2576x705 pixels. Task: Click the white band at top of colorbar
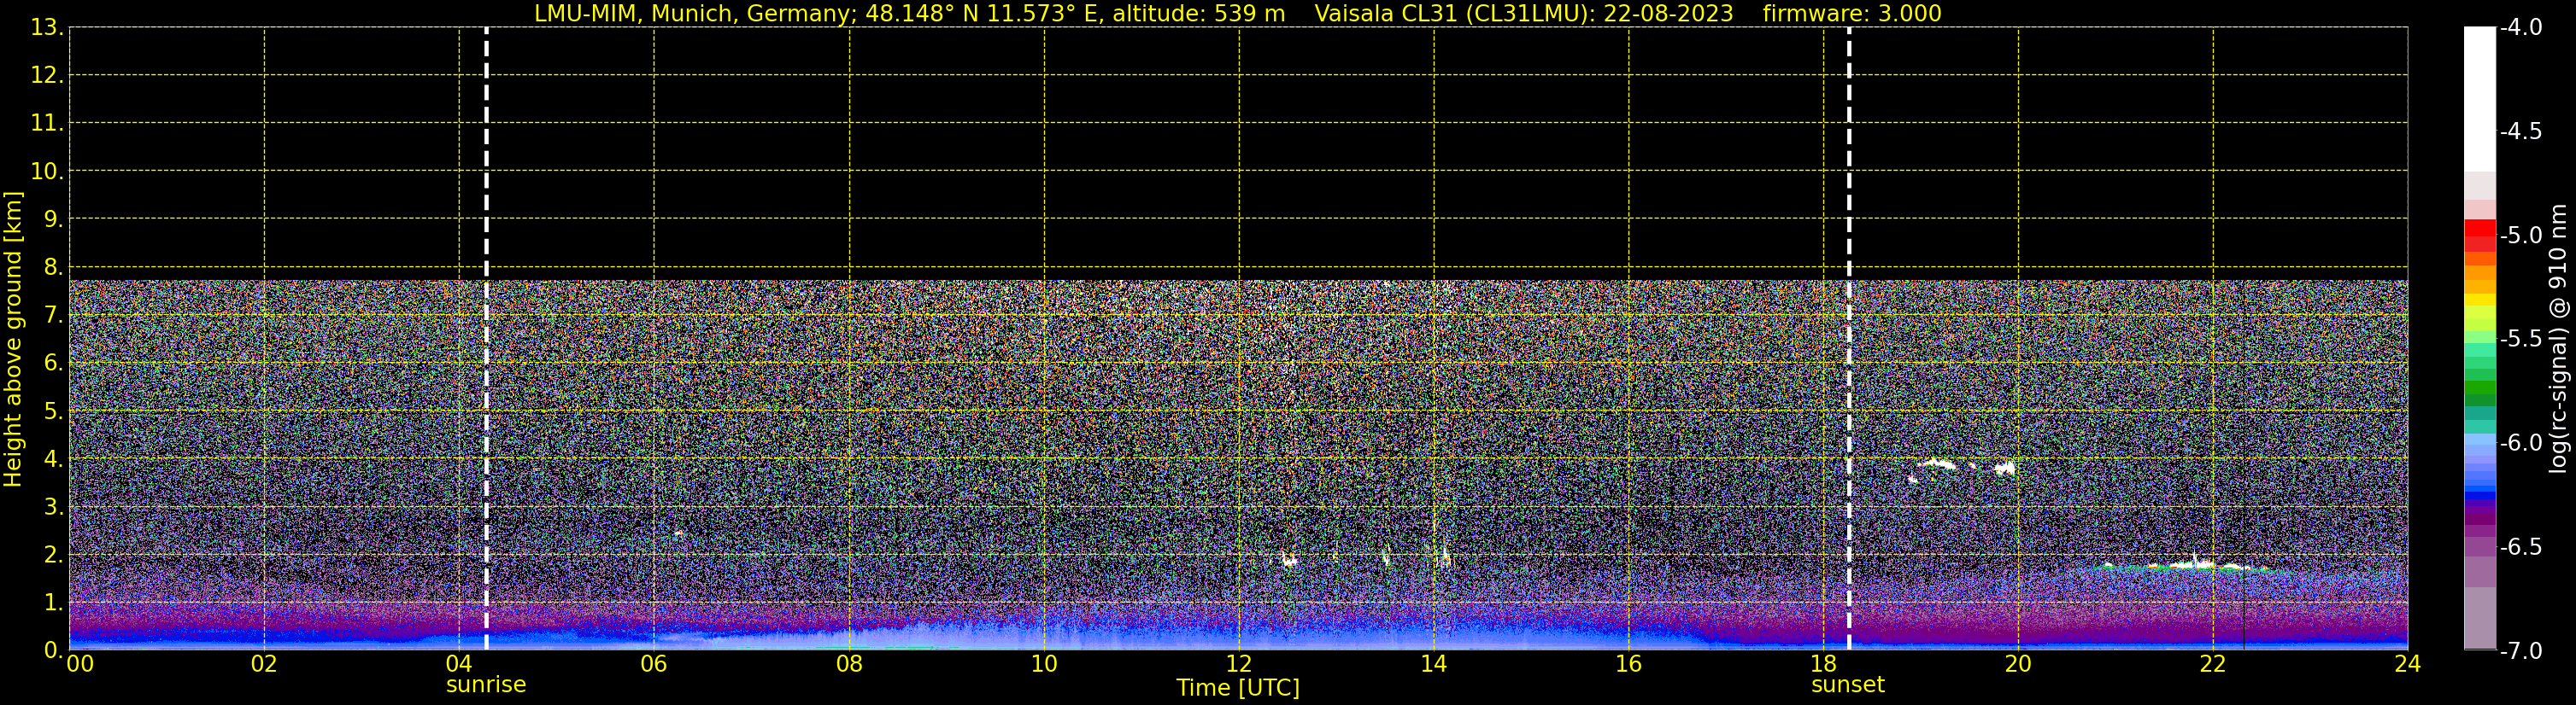click(x=2480, y=98)
